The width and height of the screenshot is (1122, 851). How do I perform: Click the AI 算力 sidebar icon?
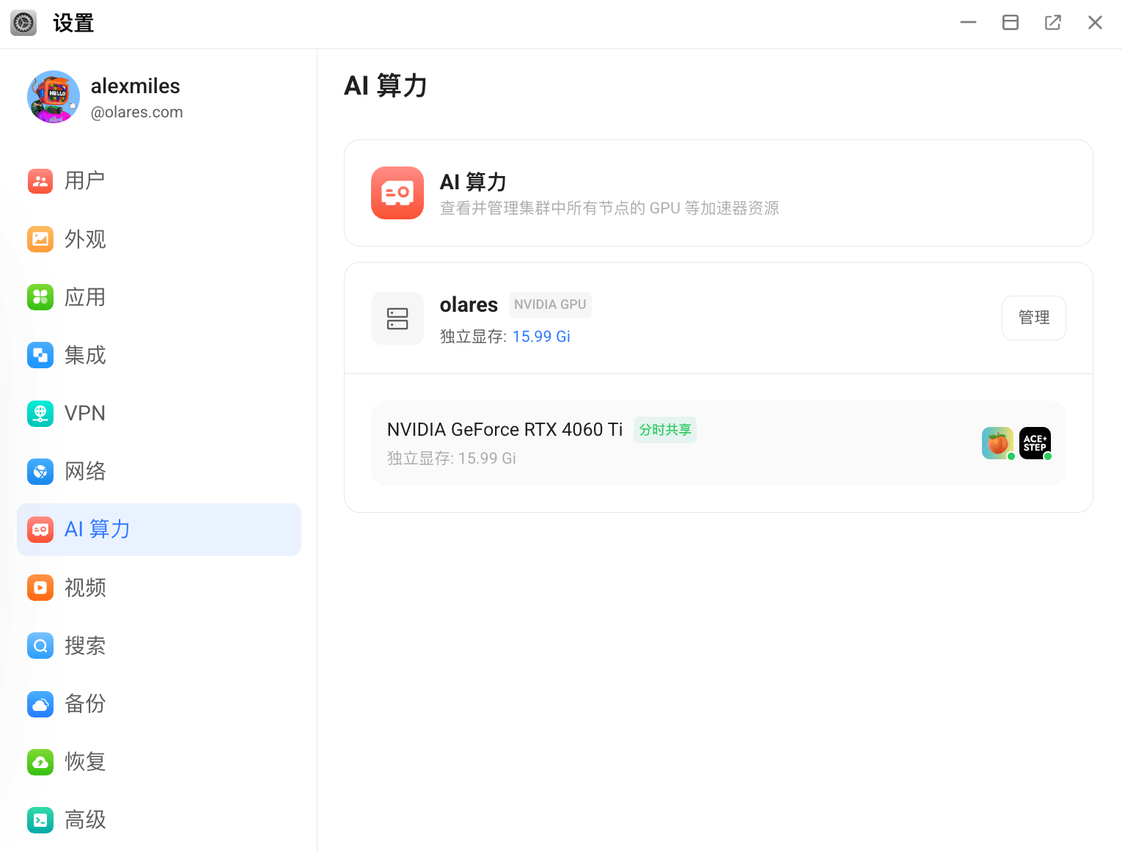(x=40, y=530)
